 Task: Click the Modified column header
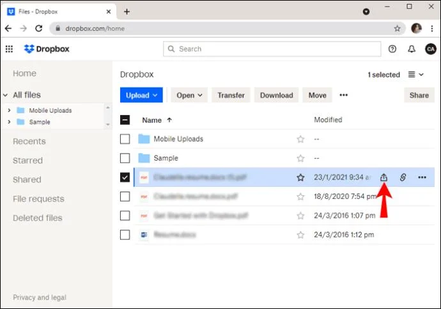coord(328,120)
